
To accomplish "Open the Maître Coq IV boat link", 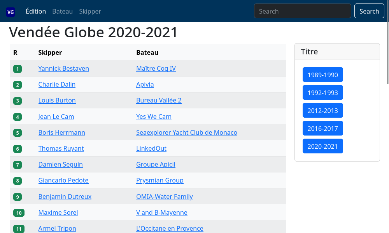I will click(x=156, y=69).
